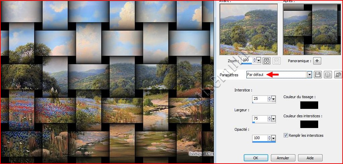Click the reset to default icon

pyautogui.click(x=338, y=75)
